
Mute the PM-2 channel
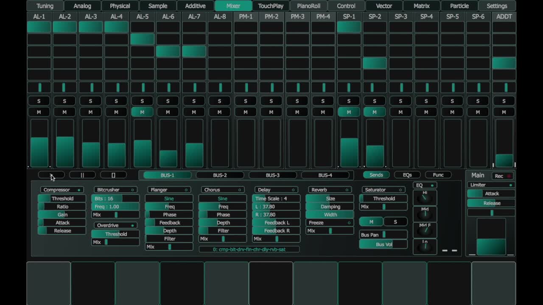point(271,112)
